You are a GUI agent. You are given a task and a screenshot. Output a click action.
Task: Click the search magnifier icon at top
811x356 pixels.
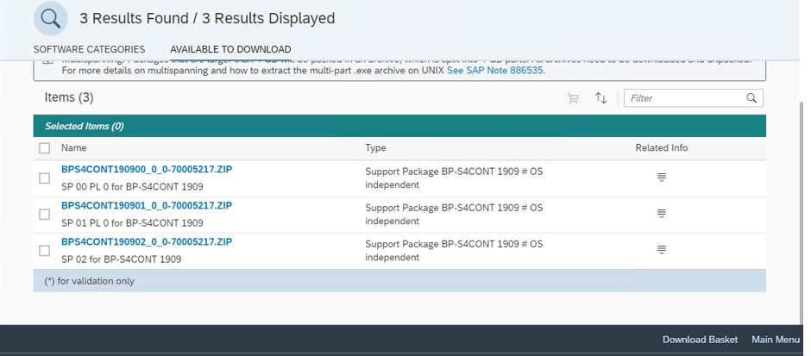click(x=51, y=19)
